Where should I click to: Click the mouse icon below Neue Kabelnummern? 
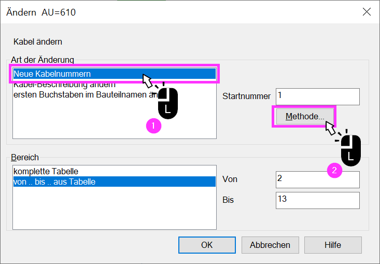tap(167, 103)
